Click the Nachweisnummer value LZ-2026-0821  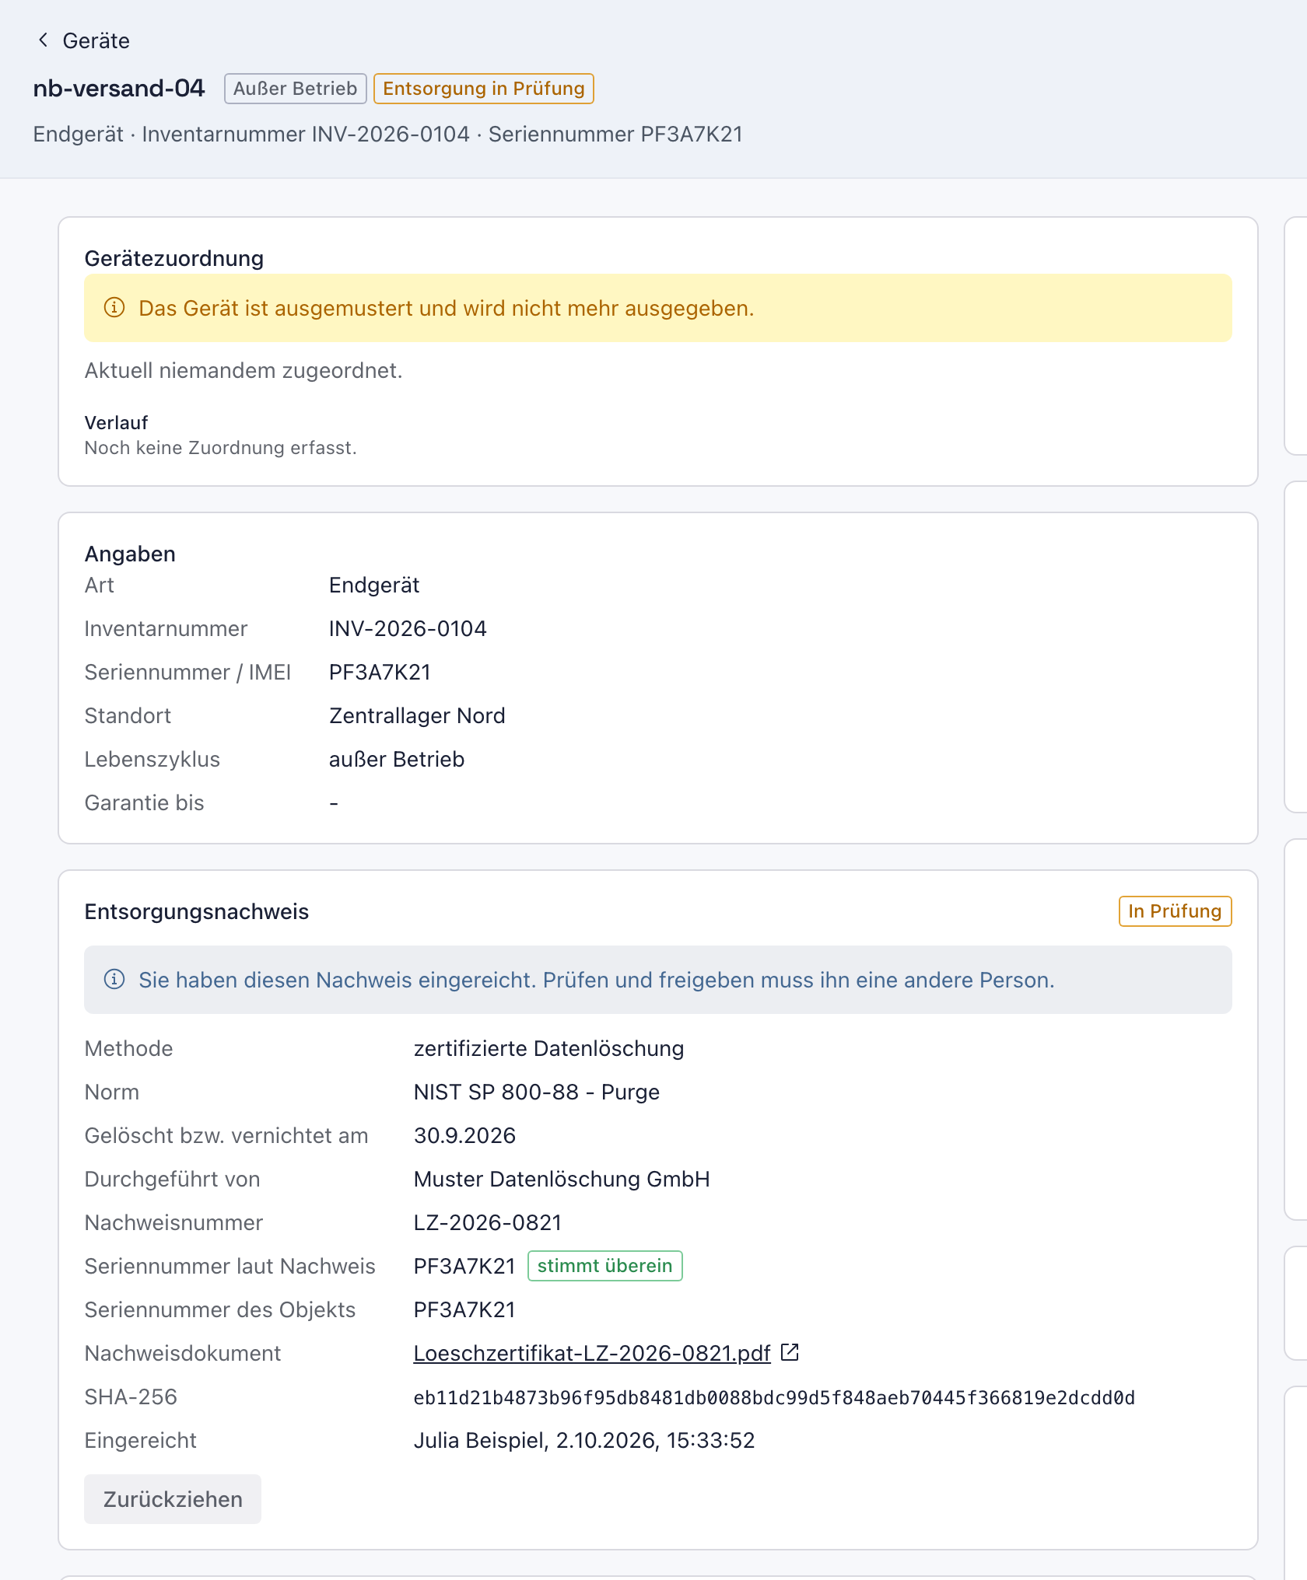tap(488, 1222)
